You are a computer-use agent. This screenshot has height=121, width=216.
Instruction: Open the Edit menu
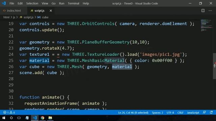click(20, 3)
